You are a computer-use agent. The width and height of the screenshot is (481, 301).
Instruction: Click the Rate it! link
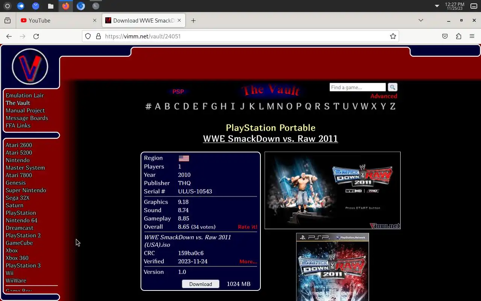click(x=248, y=227)
